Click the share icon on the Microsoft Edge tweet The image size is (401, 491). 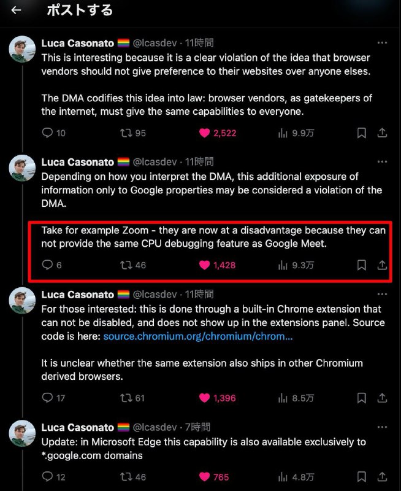381,477
